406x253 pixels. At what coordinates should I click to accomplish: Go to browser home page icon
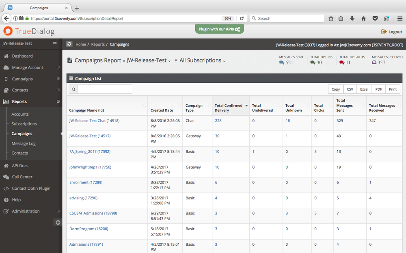point(363,18)
